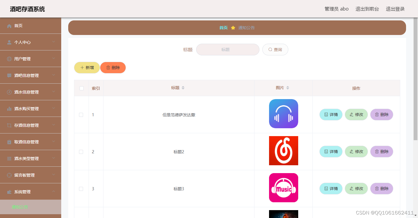Check the checkbox for row 3
This screenshot has width=418, height=218.
click(81, 189)
